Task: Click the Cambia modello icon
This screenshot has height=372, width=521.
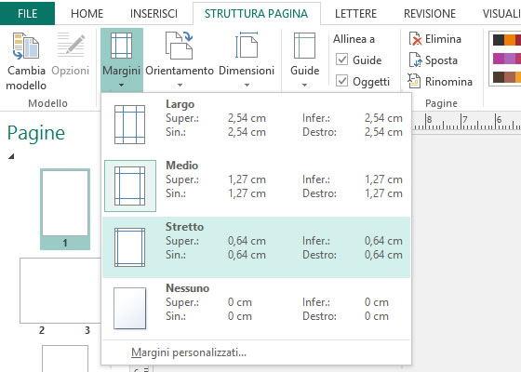Action: coord(26,46)
